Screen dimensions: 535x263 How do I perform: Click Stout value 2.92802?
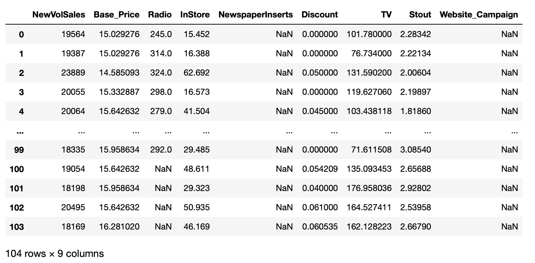tap(416, 188)
